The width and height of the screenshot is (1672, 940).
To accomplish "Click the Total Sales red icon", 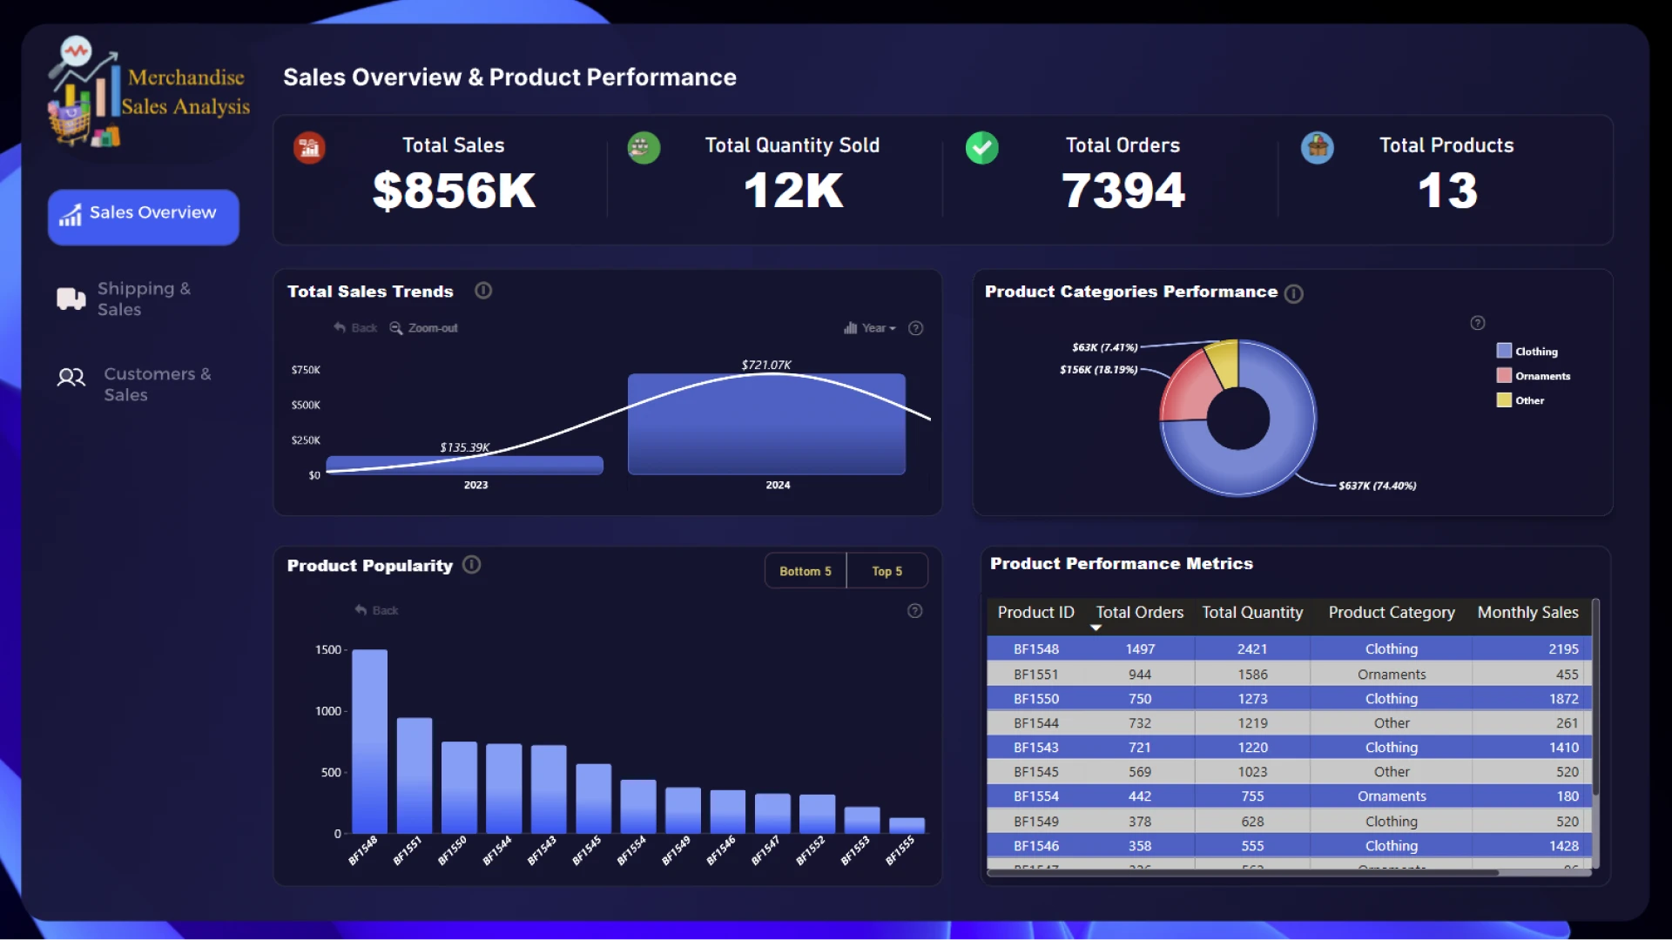I will 309,148.
